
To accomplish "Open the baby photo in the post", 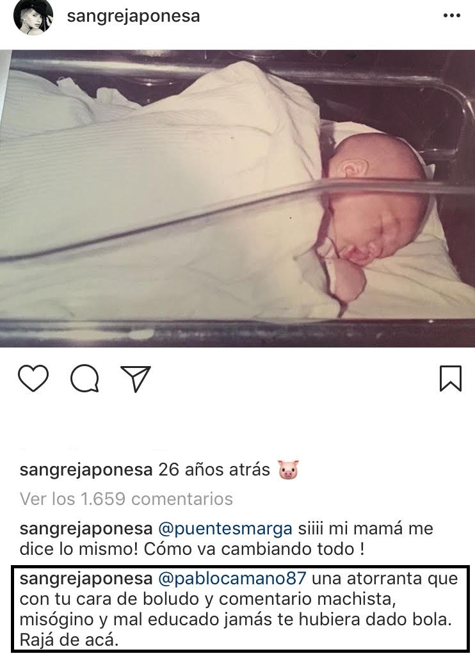I will (x=237, y=198).
